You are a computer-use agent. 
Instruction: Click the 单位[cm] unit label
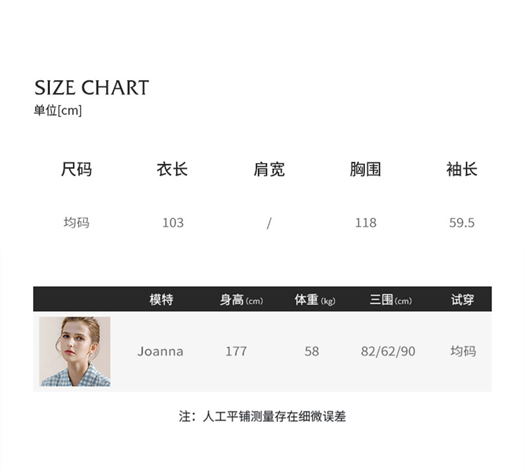click(58, 111)
